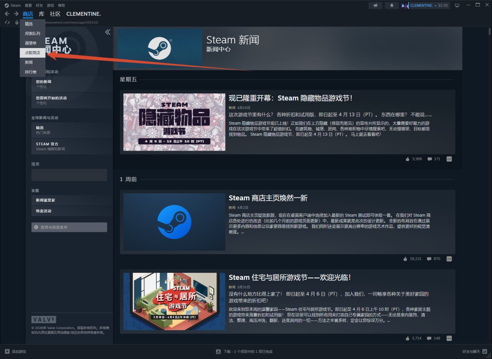Screen dimensions: 492x359
Task: Open the 好友与聊天 label in the bottom bar
Action: click(471, 352)
